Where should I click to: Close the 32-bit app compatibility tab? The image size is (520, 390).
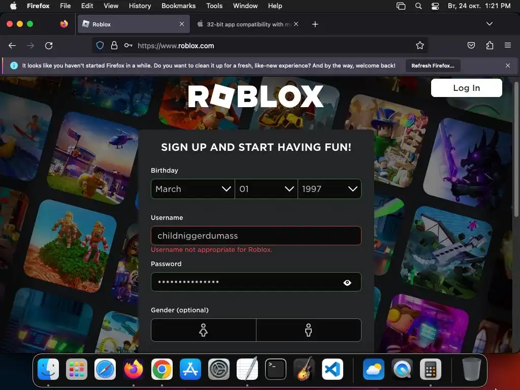pos(296,24)
